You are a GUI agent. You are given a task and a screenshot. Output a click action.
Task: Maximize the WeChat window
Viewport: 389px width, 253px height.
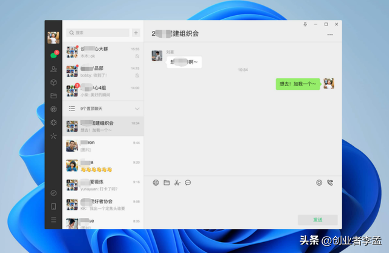tap(326, 24)
